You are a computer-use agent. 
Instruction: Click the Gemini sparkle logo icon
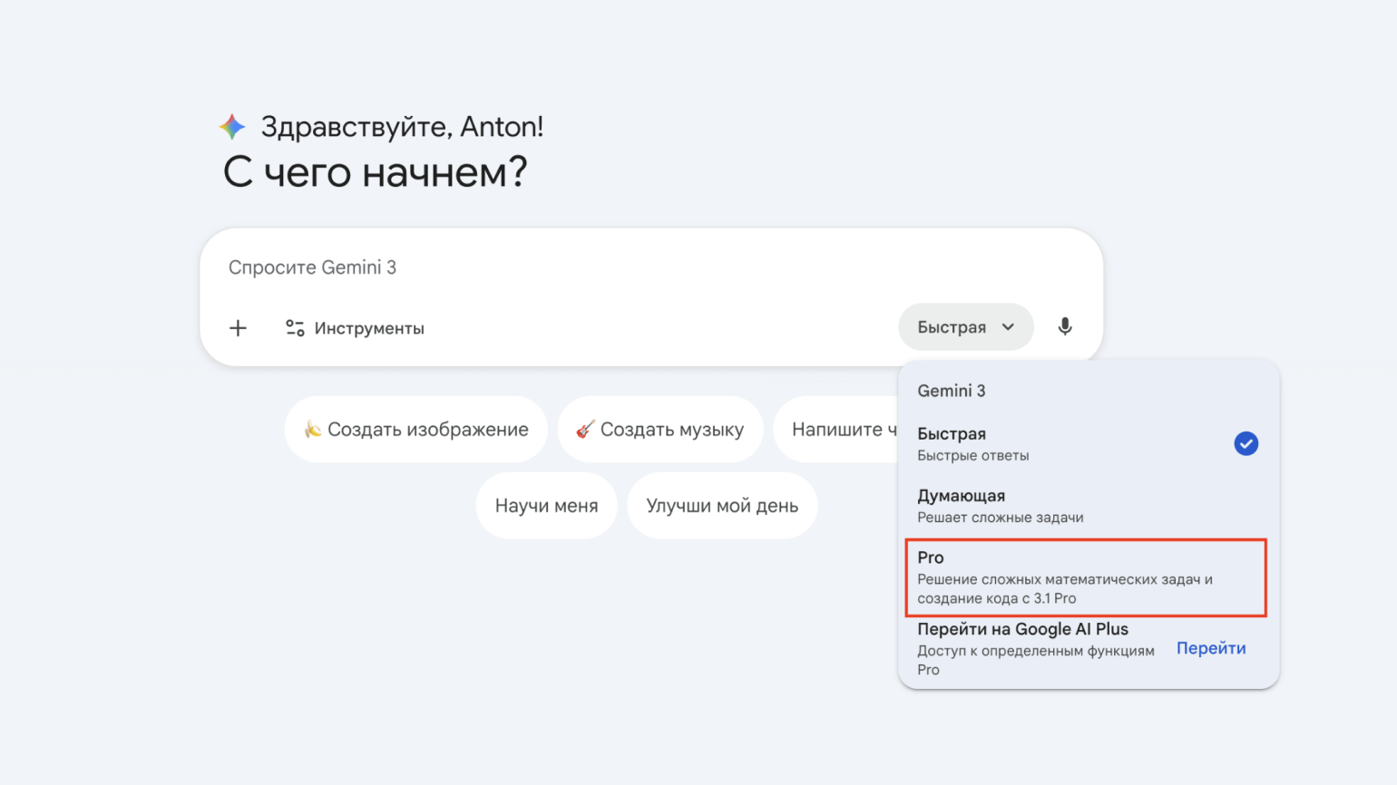[x=232, y=127]
